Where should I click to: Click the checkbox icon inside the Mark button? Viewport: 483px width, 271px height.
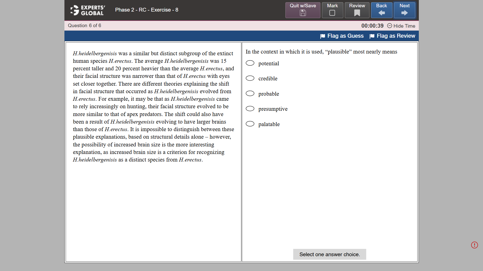pyautogui.click(x=332, y=13)
